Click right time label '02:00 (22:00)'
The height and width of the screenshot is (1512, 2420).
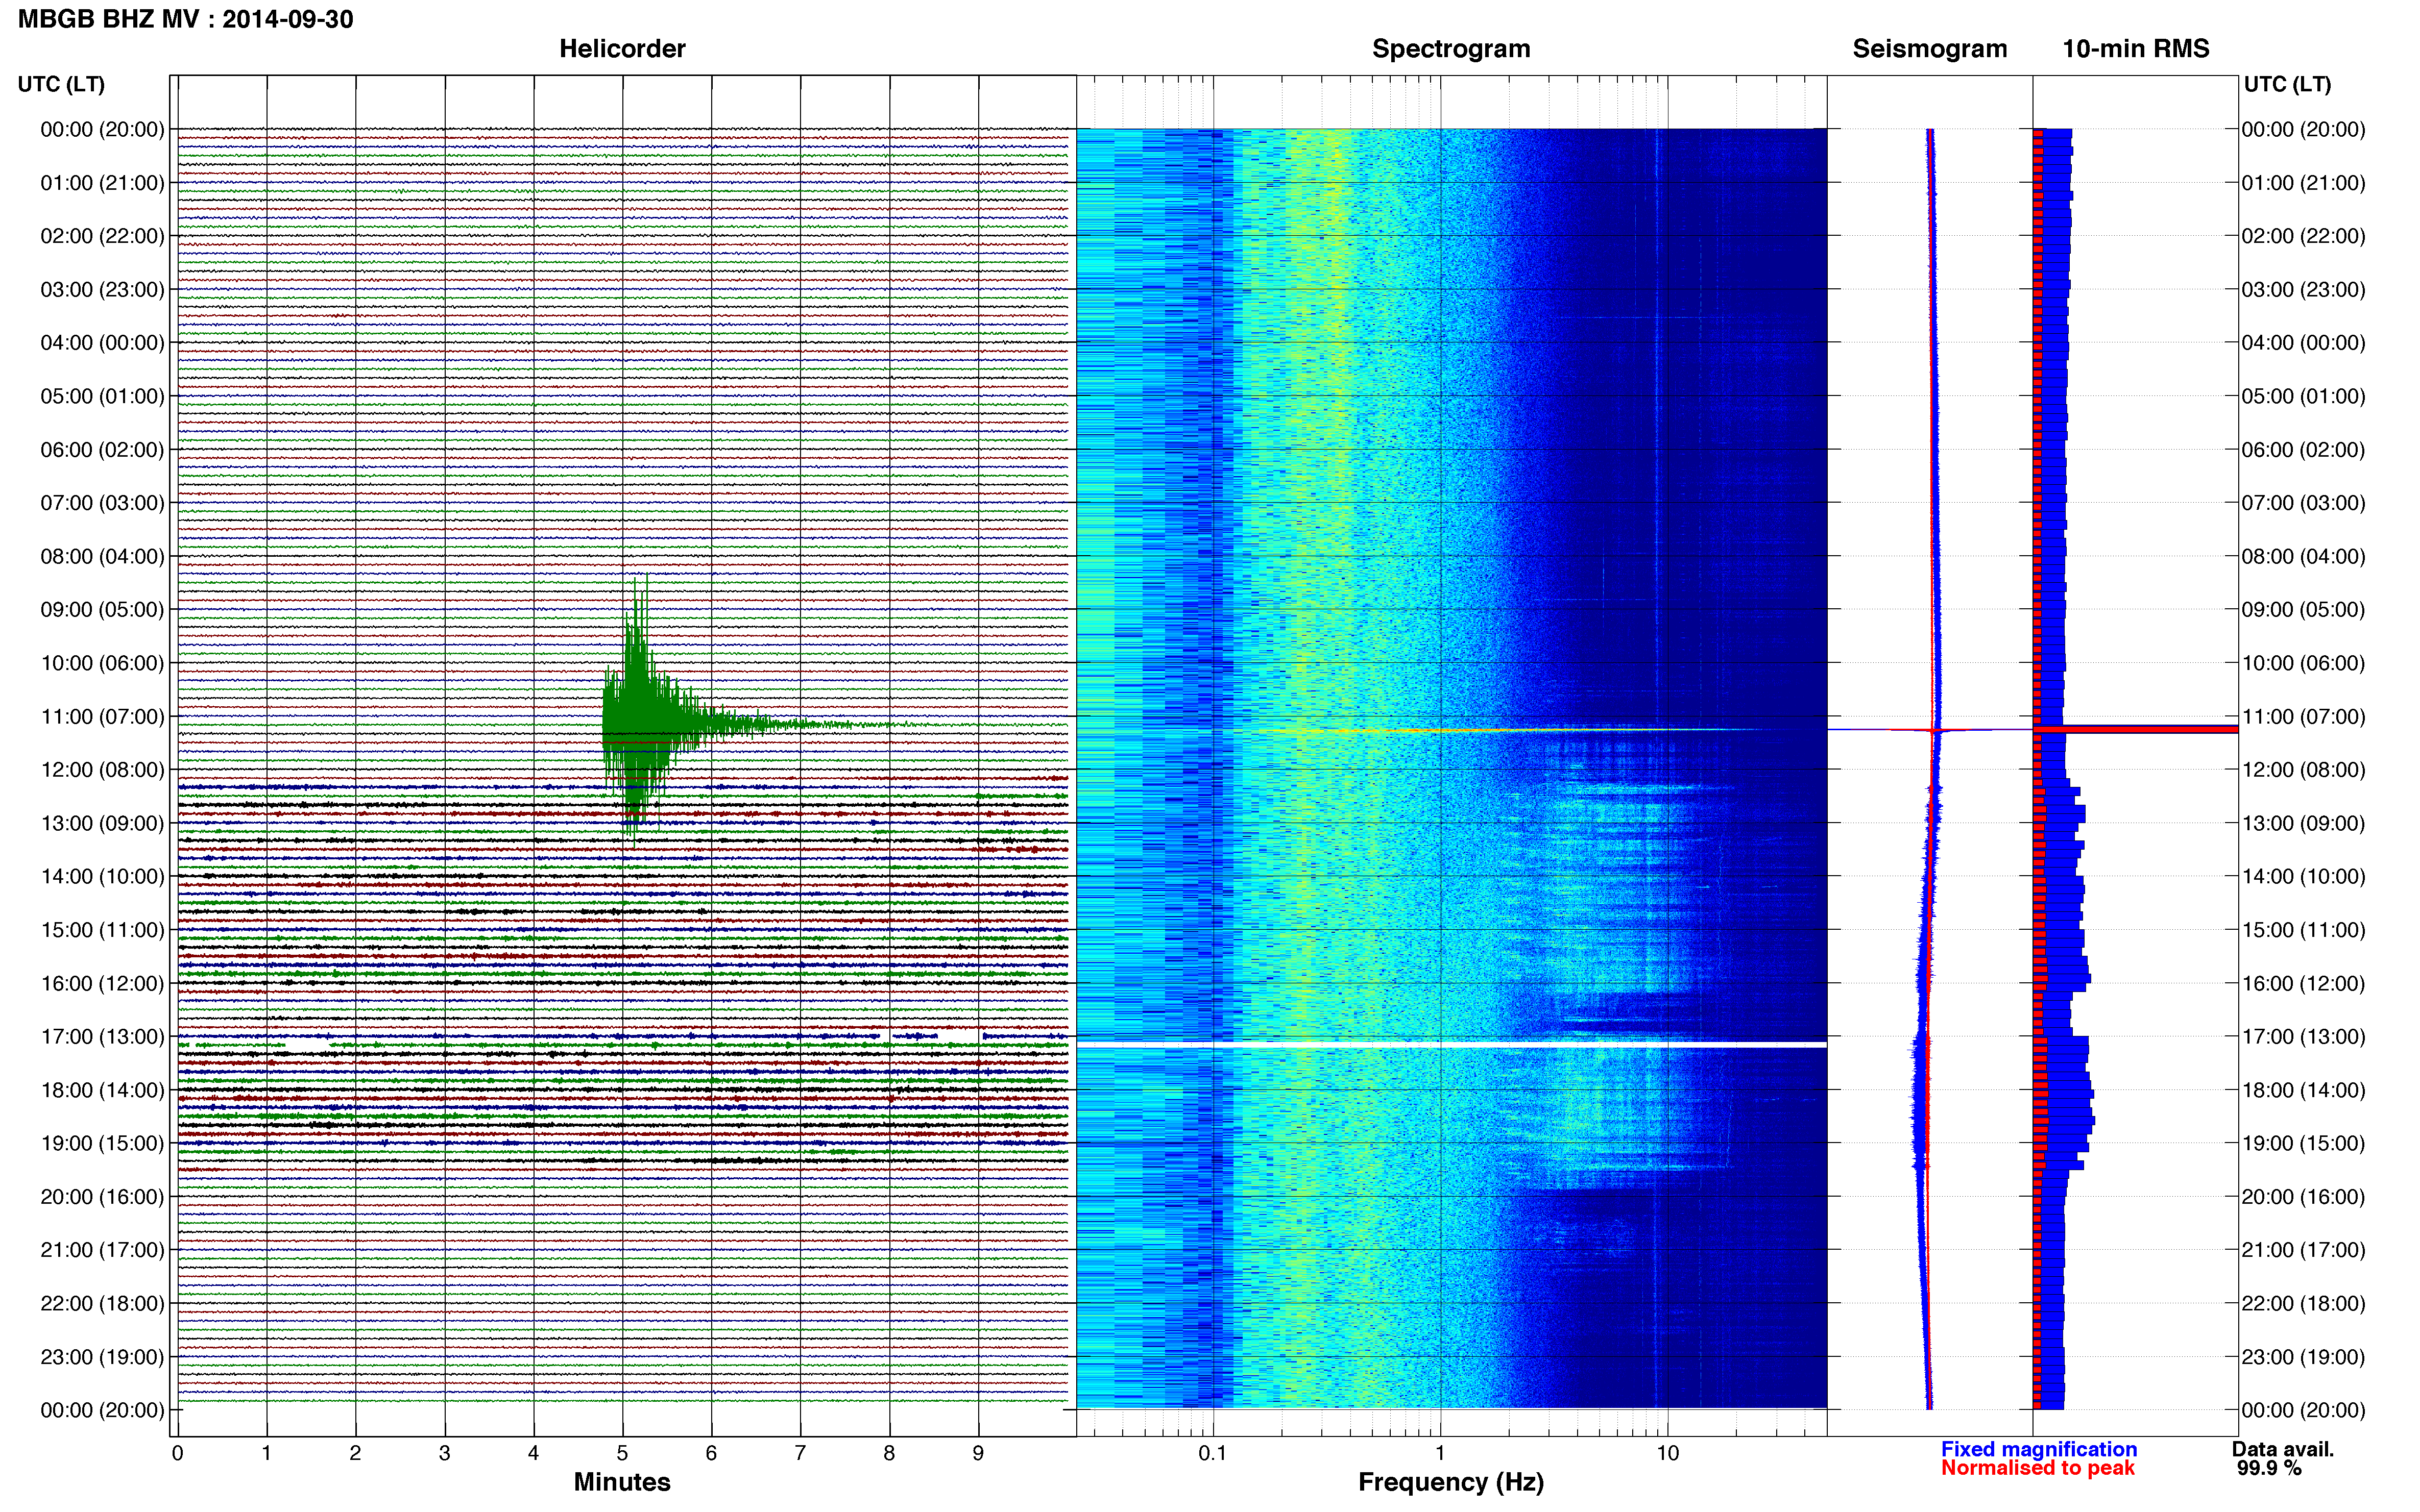coord(2304,236)
